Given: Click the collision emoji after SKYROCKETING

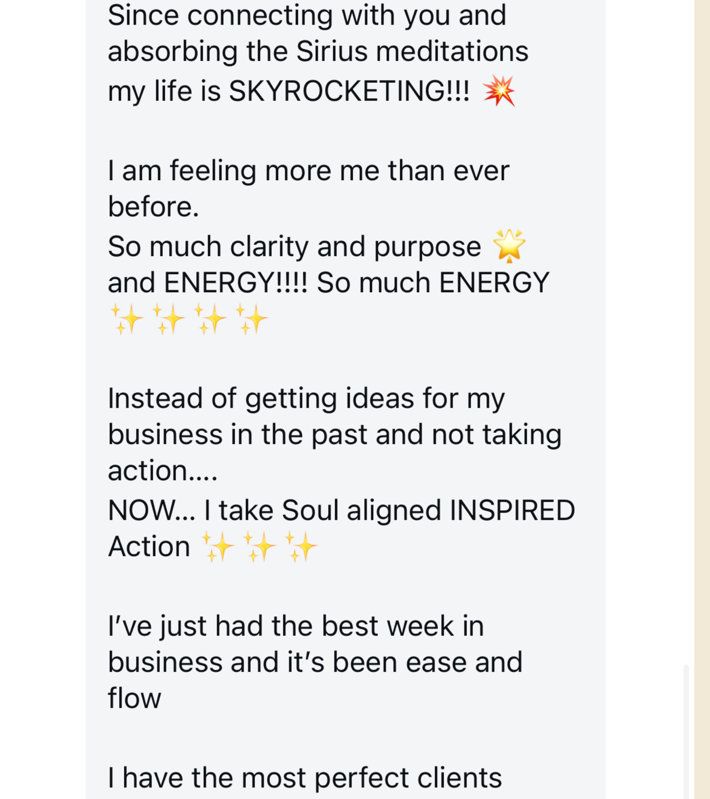Looking at the screenshot, I should (x=499, y=91).
